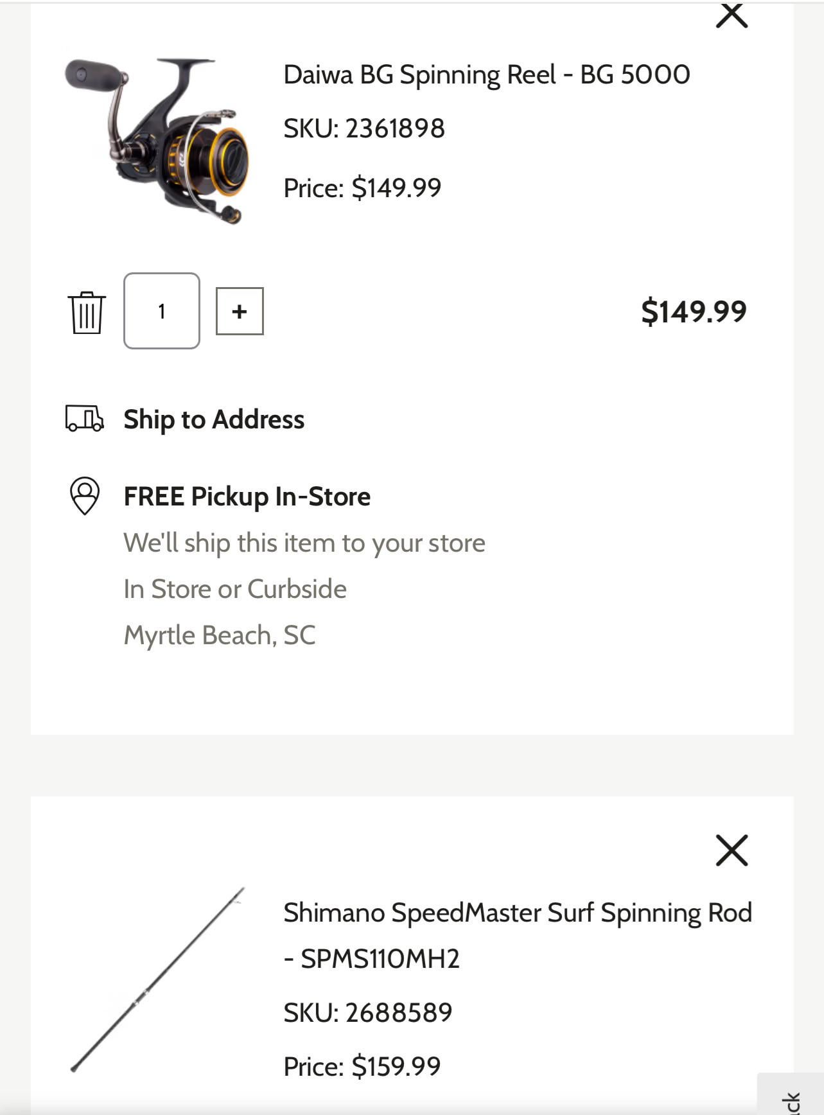Increase the Daiwa reel quantity with the plus button
824x1115 pixels.
click(240, 312)
